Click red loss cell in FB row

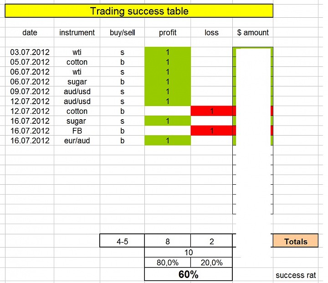(x=212, y=131)
